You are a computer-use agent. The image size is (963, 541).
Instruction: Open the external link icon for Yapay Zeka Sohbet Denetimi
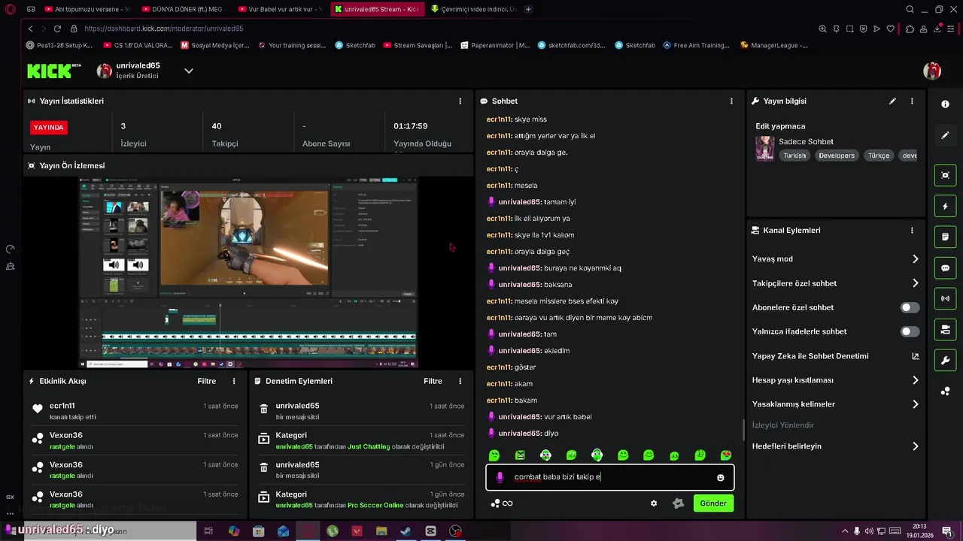point(916,356)
